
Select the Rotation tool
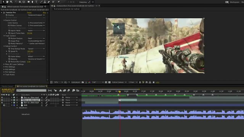coord(16,2)
